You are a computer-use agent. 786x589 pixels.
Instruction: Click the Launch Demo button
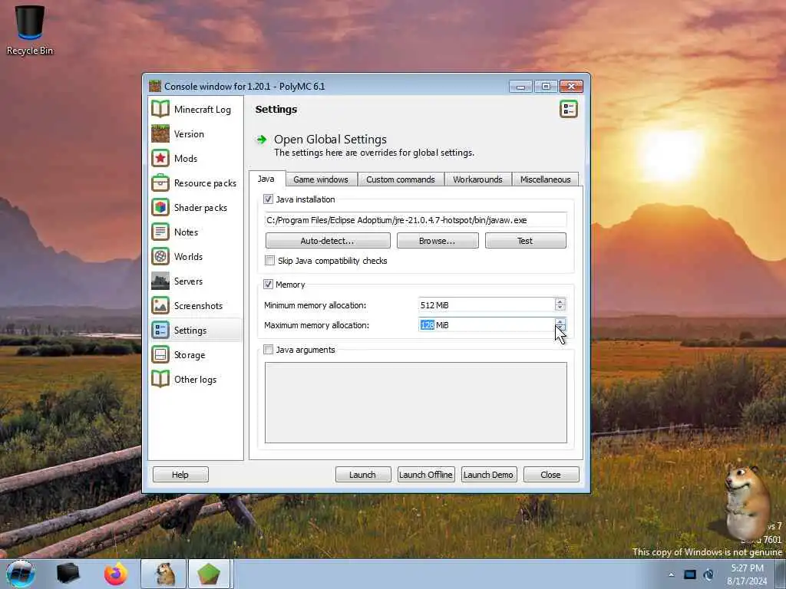tap(489, 475)
